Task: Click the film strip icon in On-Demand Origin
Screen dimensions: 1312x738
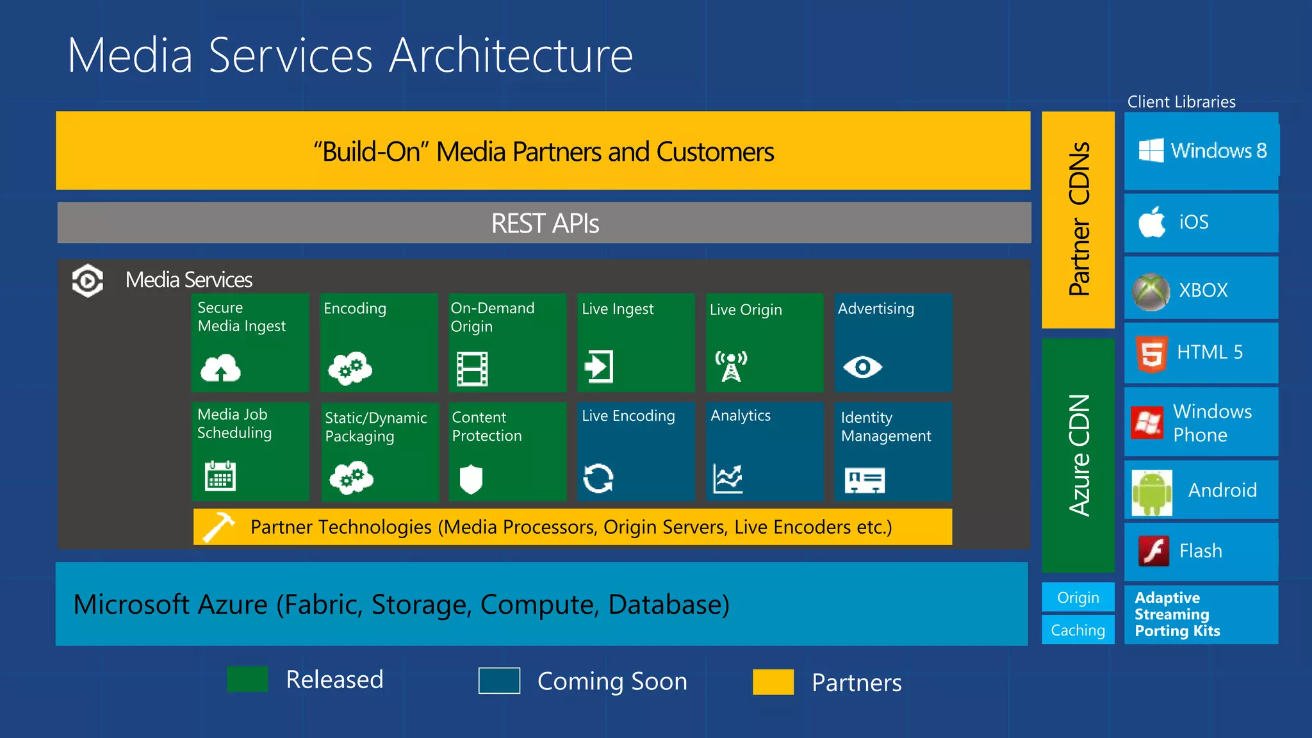Action: click(x=472, y=368)
